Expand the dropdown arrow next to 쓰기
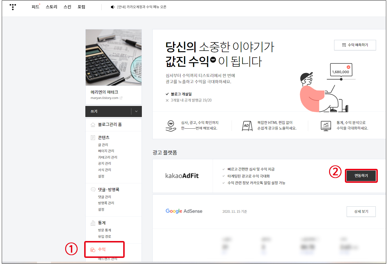388x264 pixels. pyautogui.click(x=136, y=111)
